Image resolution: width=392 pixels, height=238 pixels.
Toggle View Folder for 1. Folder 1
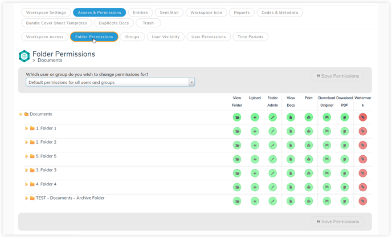tap(237, 131)
